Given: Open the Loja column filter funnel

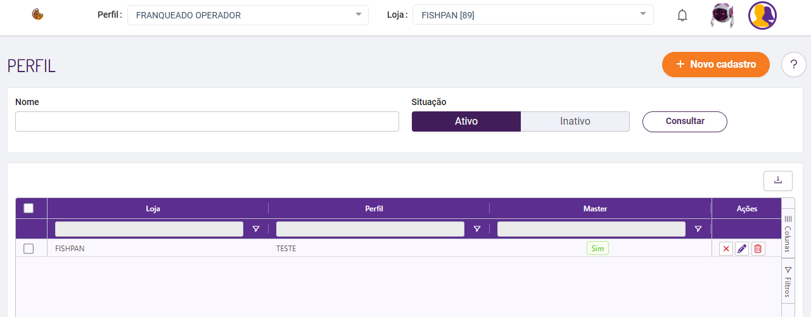Looking at the screenshot, I should [256, 229].
